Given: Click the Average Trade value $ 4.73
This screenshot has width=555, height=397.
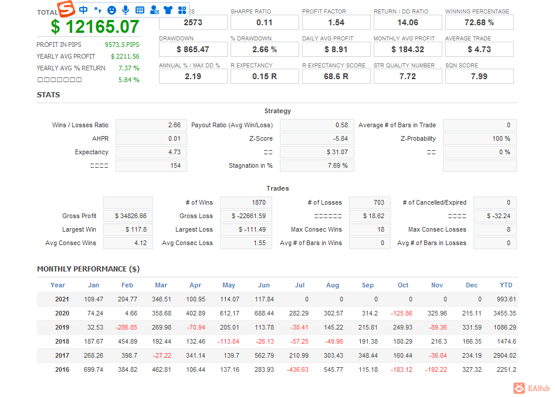Looking at the screenshot, I should coord(479,49).
